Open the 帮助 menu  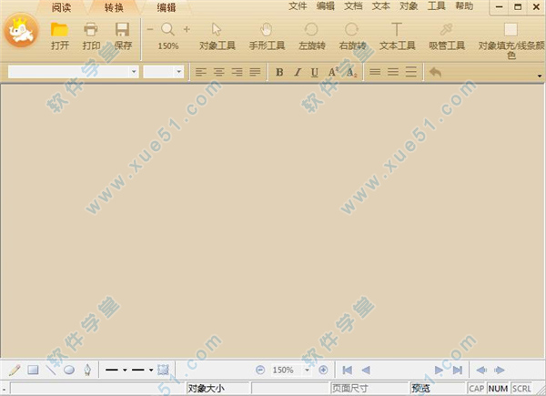pos(464,6)
